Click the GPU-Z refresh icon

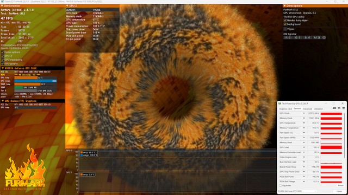339,108
